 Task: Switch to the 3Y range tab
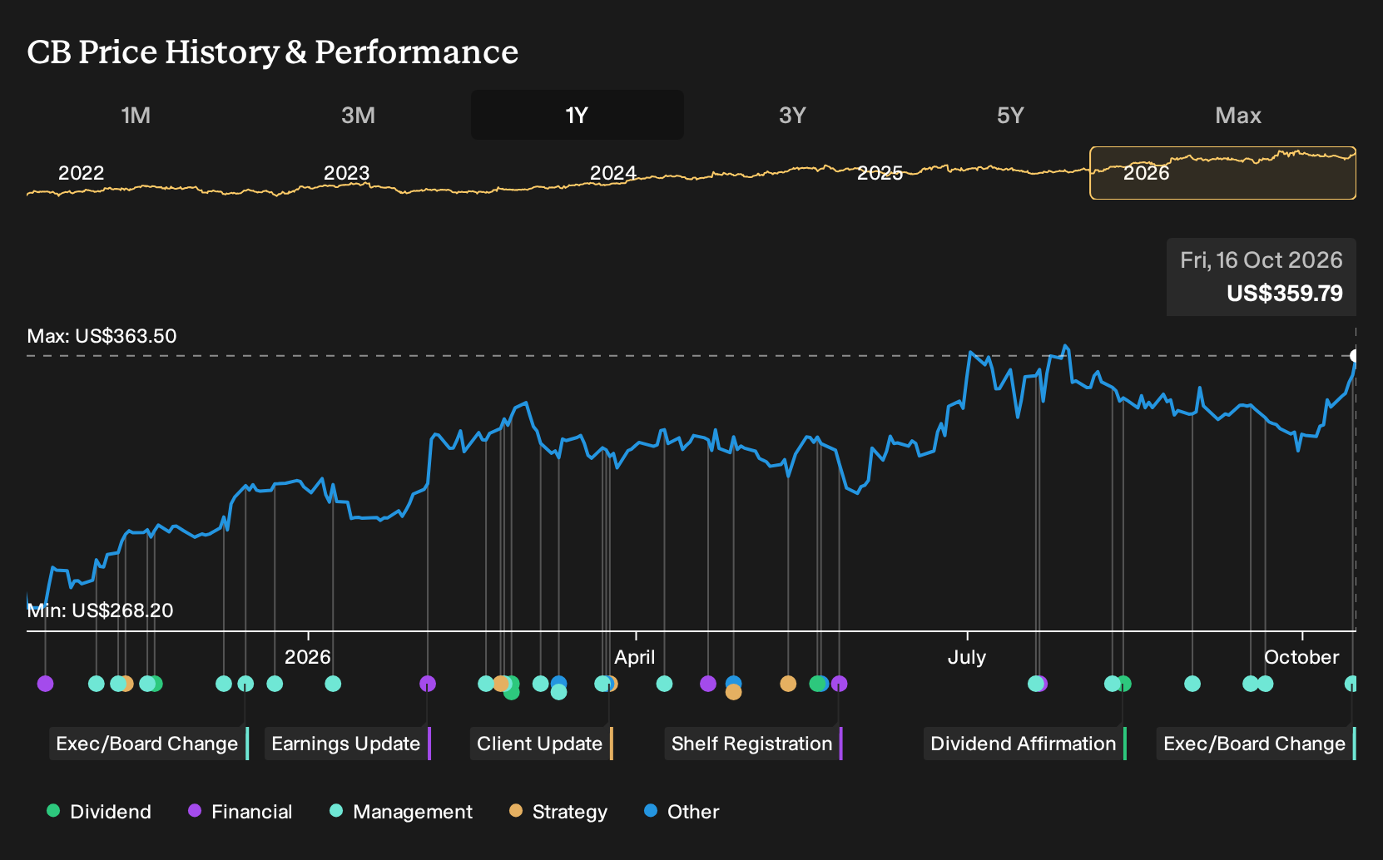click(x=792, y=115)
